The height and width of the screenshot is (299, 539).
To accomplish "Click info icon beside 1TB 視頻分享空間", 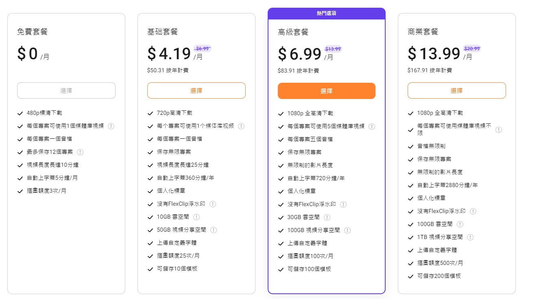I will [470, 237].
